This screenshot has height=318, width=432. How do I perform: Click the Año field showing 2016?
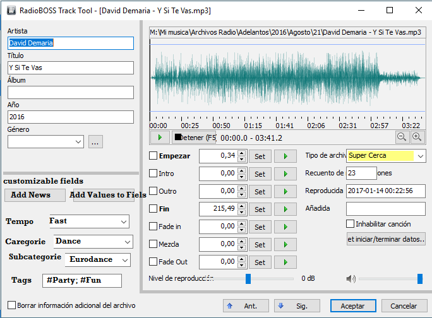(71, 117)
